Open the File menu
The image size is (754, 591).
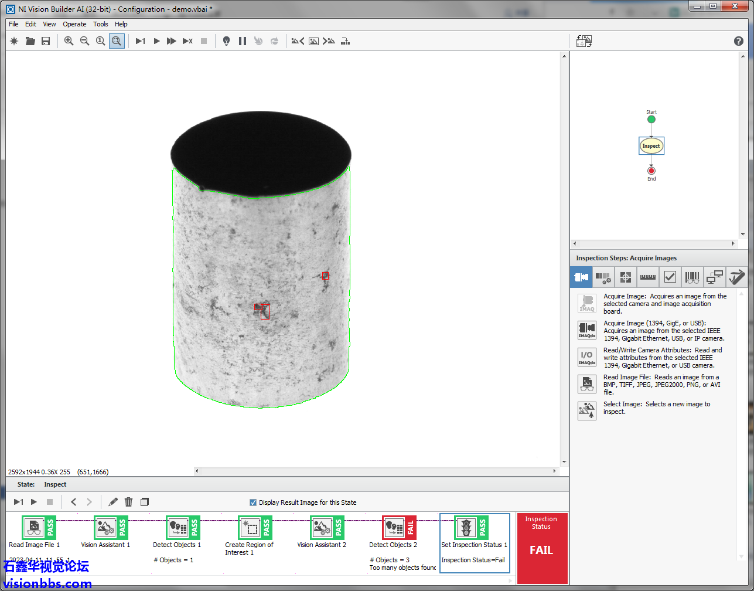[13, 24]
